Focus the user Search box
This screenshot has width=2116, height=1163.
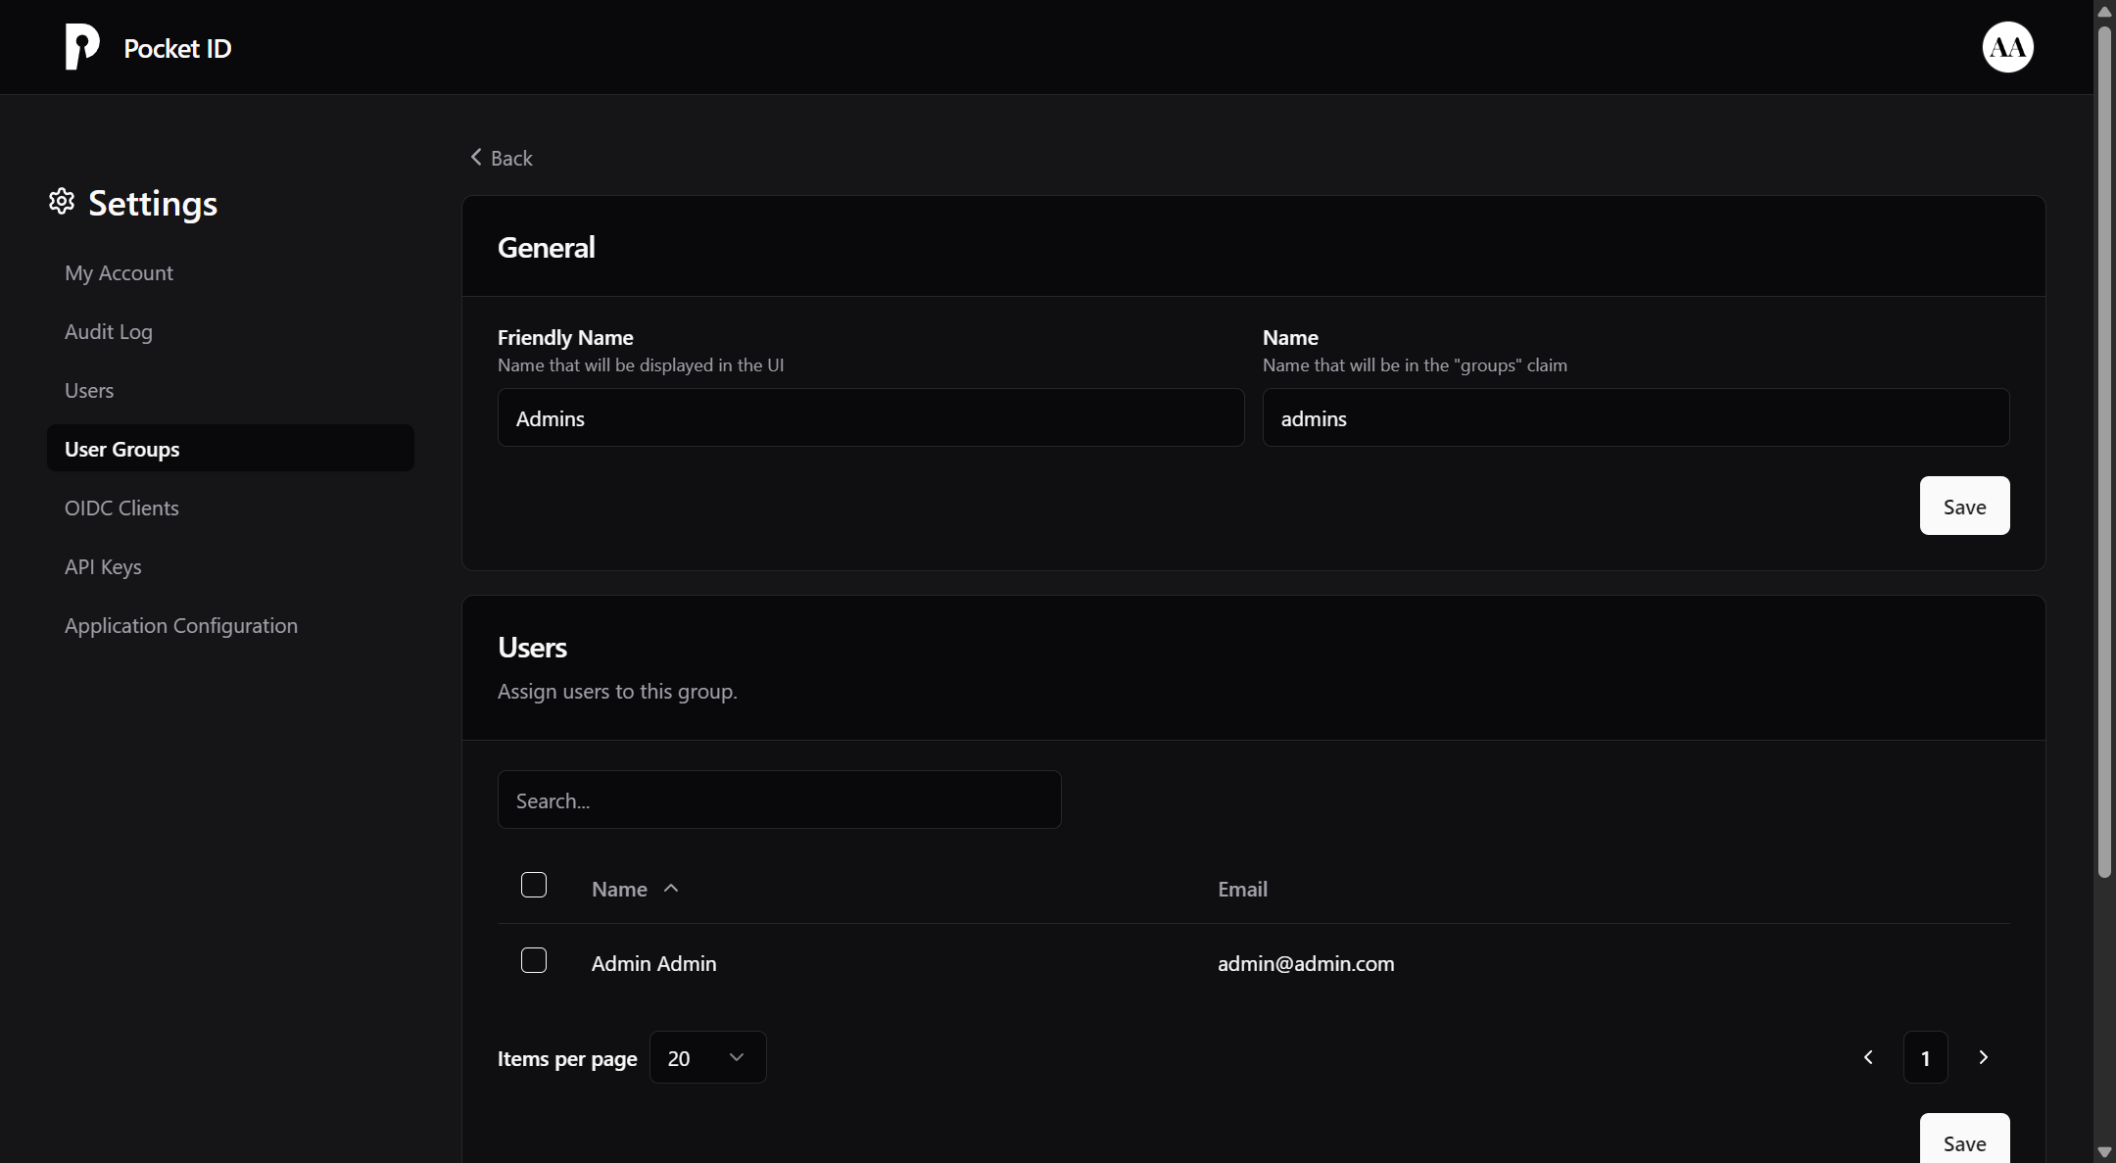tap(779, 800)
